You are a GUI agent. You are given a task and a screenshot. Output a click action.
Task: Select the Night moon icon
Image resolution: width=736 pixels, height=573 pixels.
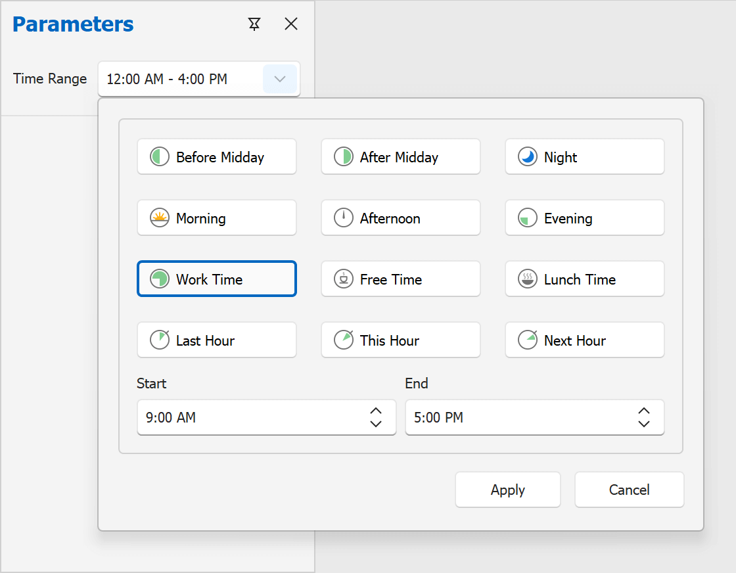click(x=527, y=156)
